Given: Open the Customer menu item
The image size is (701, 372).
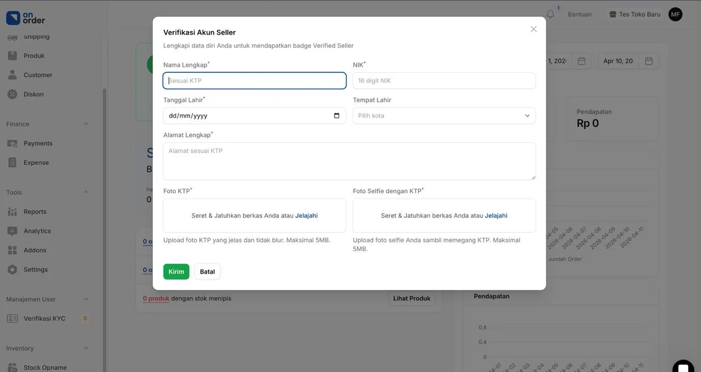Looking at the screenshot, I should click(x=38, y=75).
